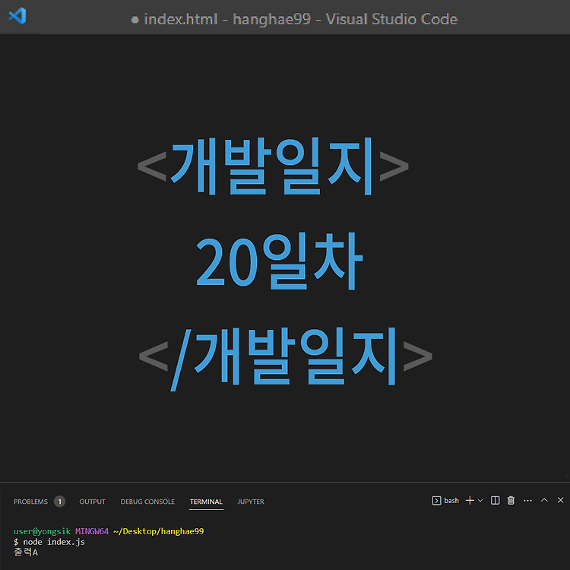Select the bash terminal label
The height and width of the screenshot is (570, 570).
tap(451, 501)
